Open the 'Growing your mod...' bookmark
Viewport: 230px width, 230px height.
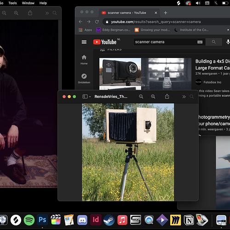click(152, 30)
